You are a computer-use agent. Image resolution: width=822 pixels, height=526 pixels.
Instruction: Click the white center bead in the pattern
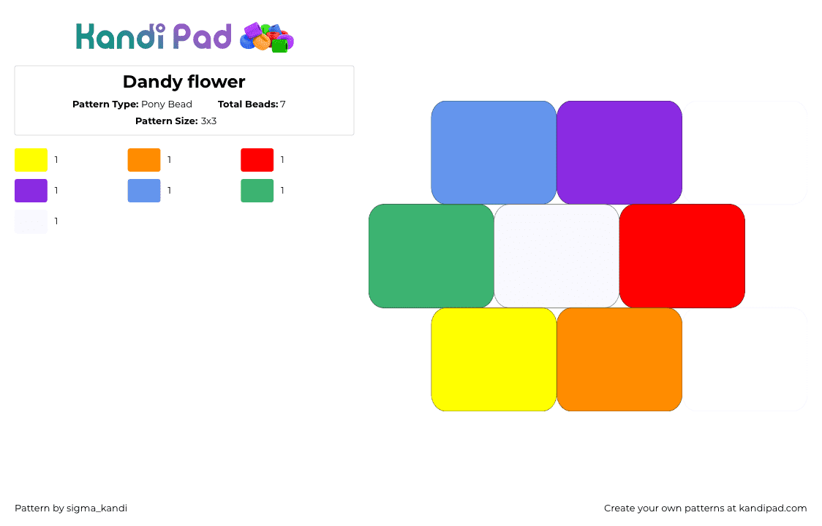pos(557,256)
